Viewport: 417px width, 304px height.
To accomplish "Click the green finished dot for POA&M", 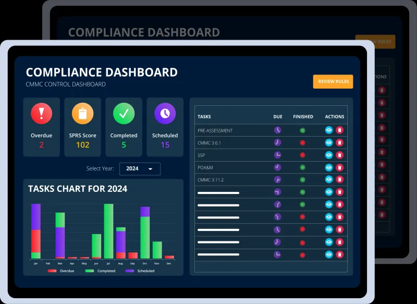I will click(x=302, y=167).
